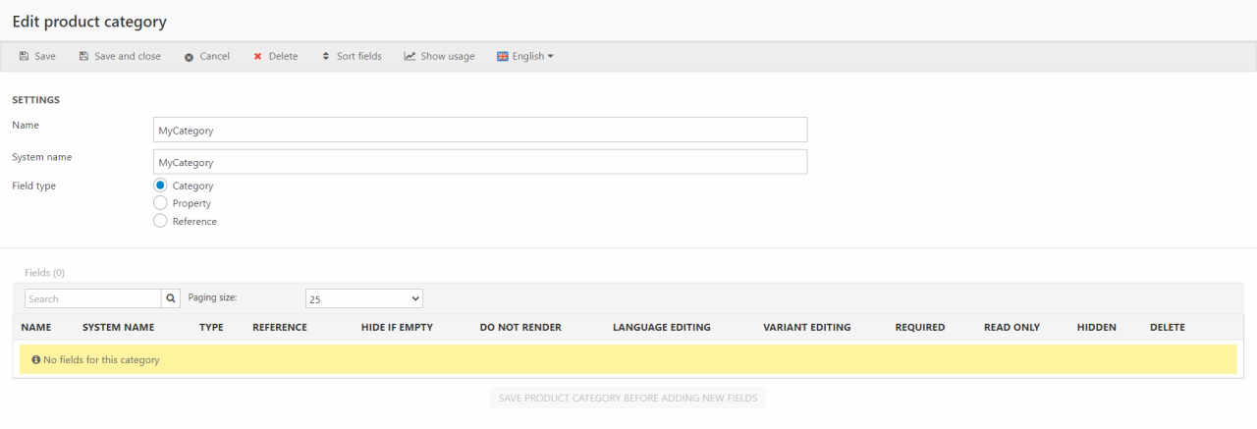The height and width of the screenshot is (429, 1257).
Task: Select the Reference field type option
Action: [x=160, y=221]
